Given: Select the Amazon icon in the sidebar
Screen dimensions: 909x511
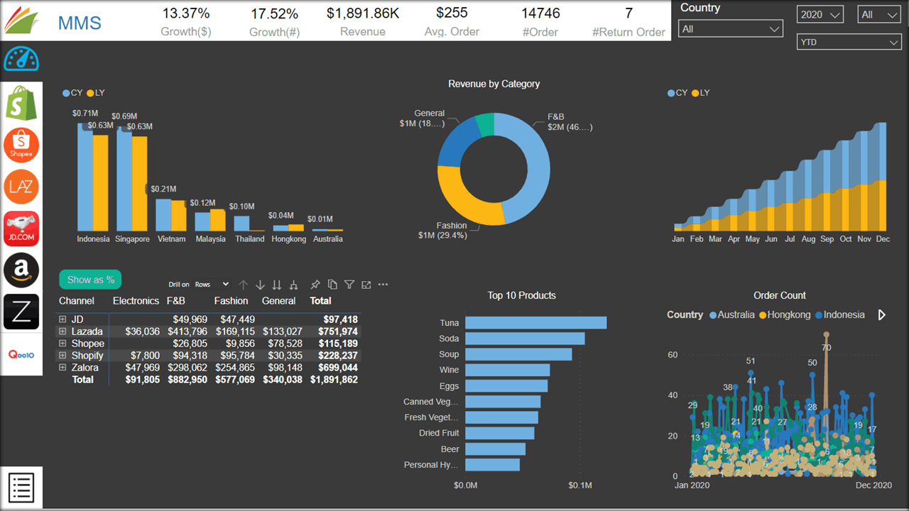Looking at the screenshot, I should coord(21,270).
